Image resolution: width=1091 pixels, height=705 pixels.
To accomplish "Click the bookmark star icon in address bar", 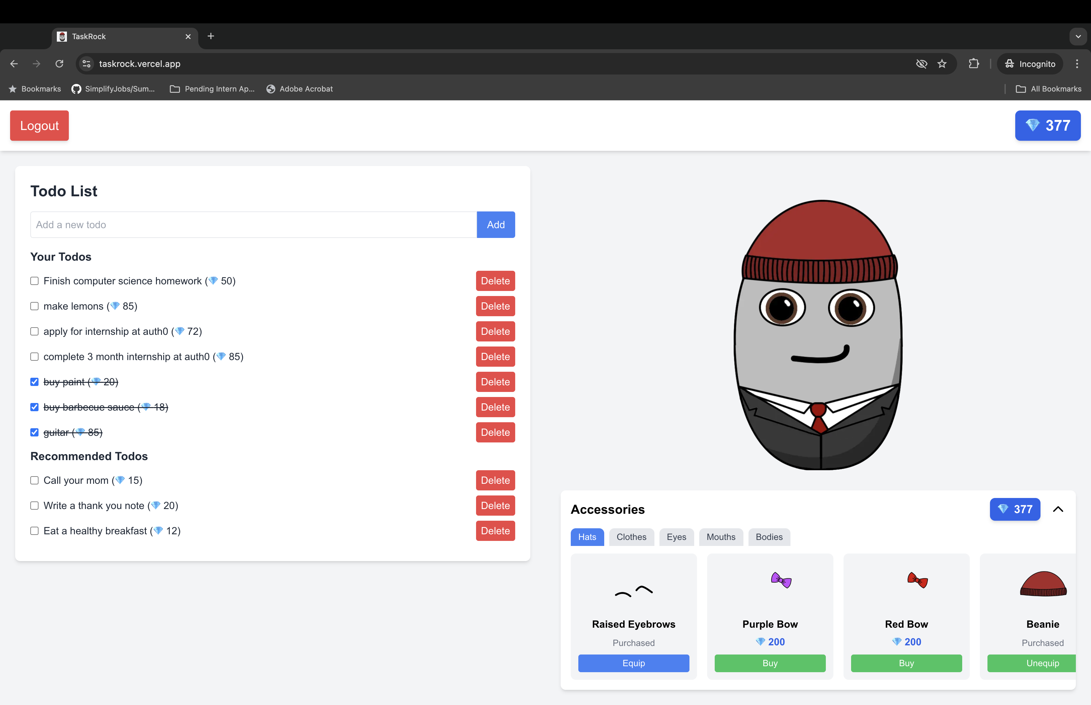I will [942, 64].
